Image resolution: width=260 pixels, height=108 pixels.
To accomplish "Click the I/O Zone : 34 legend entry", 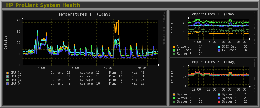I will coord(233,50).
